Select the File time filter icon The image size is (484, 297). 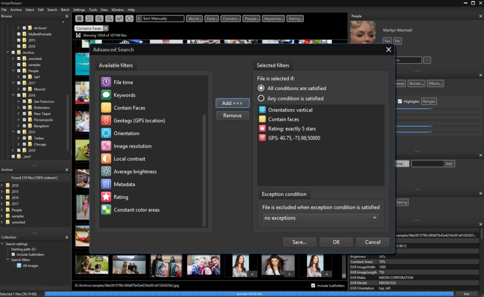[106, 82]
